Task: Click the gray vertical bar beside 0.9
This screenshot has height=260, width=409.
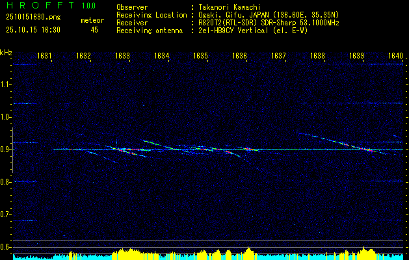Action: point(12,150)
